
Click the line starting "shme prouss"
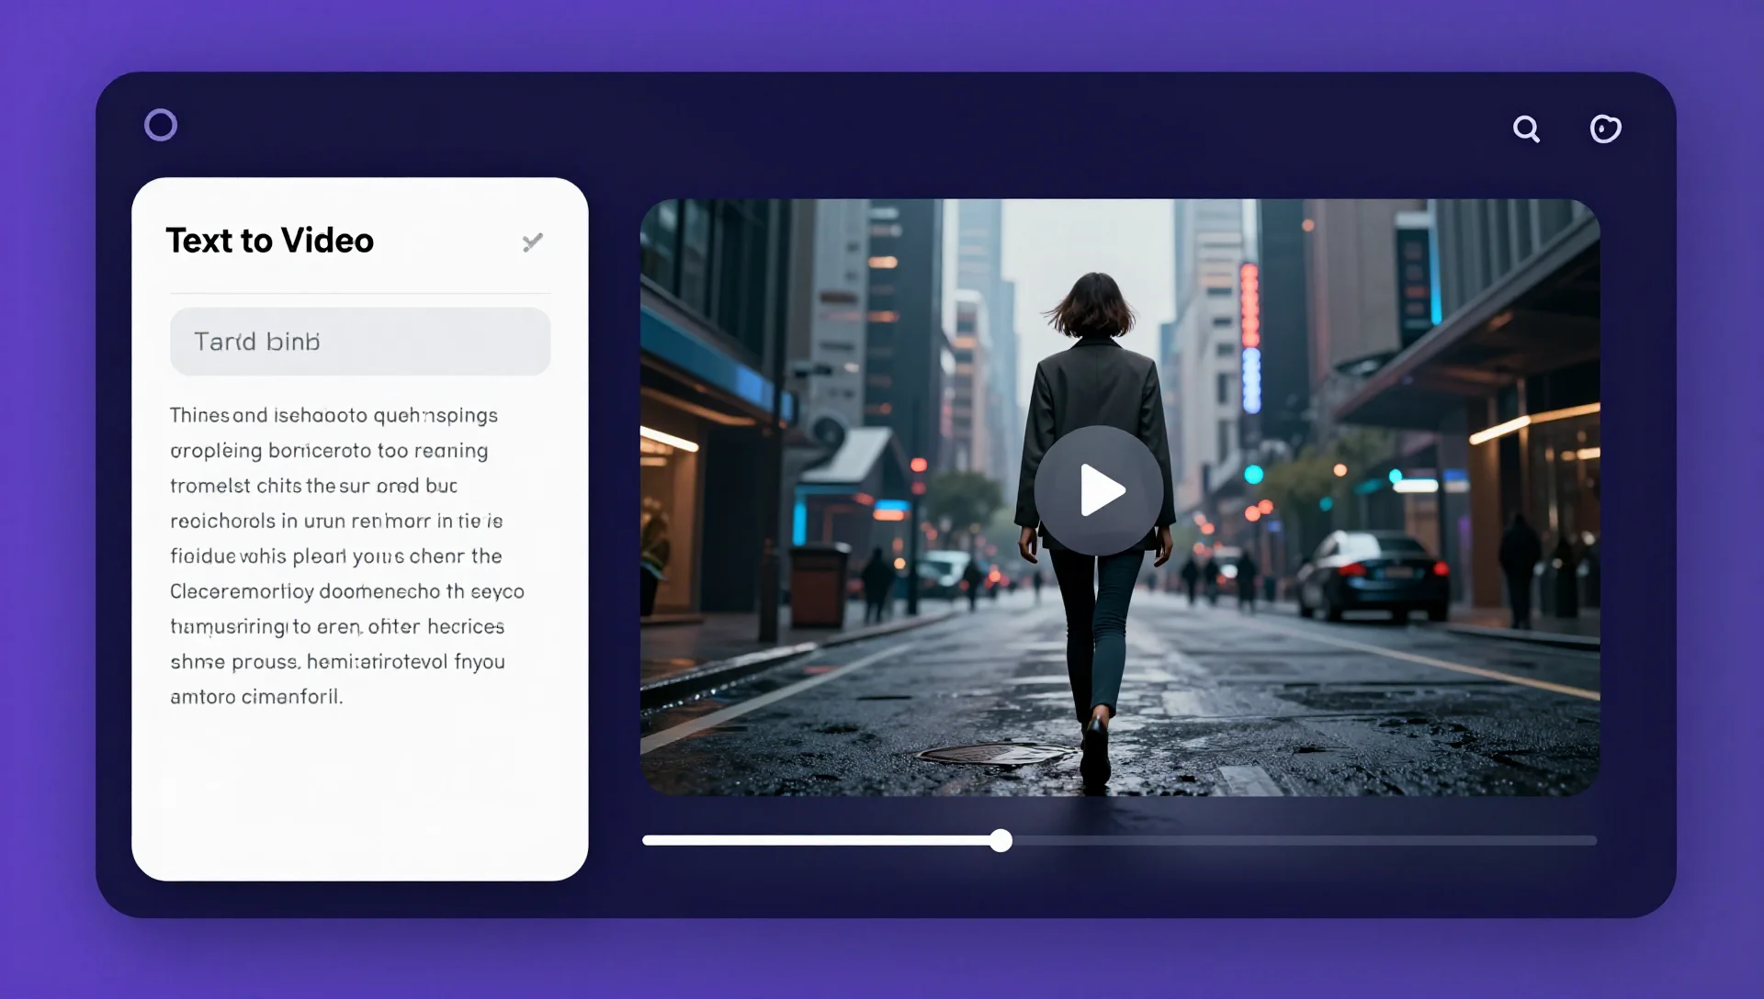337,662
